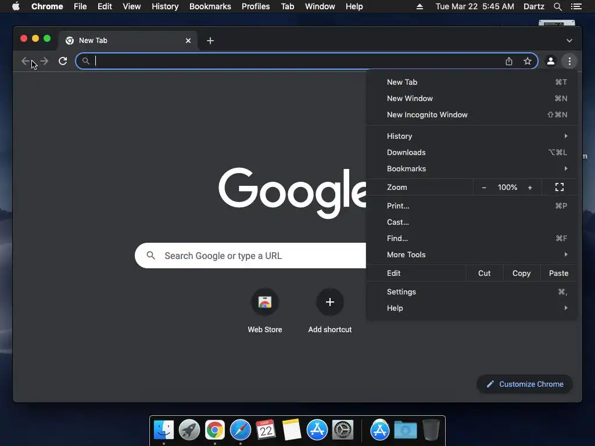Open Settings from the Chrome menu

point(472,292)
